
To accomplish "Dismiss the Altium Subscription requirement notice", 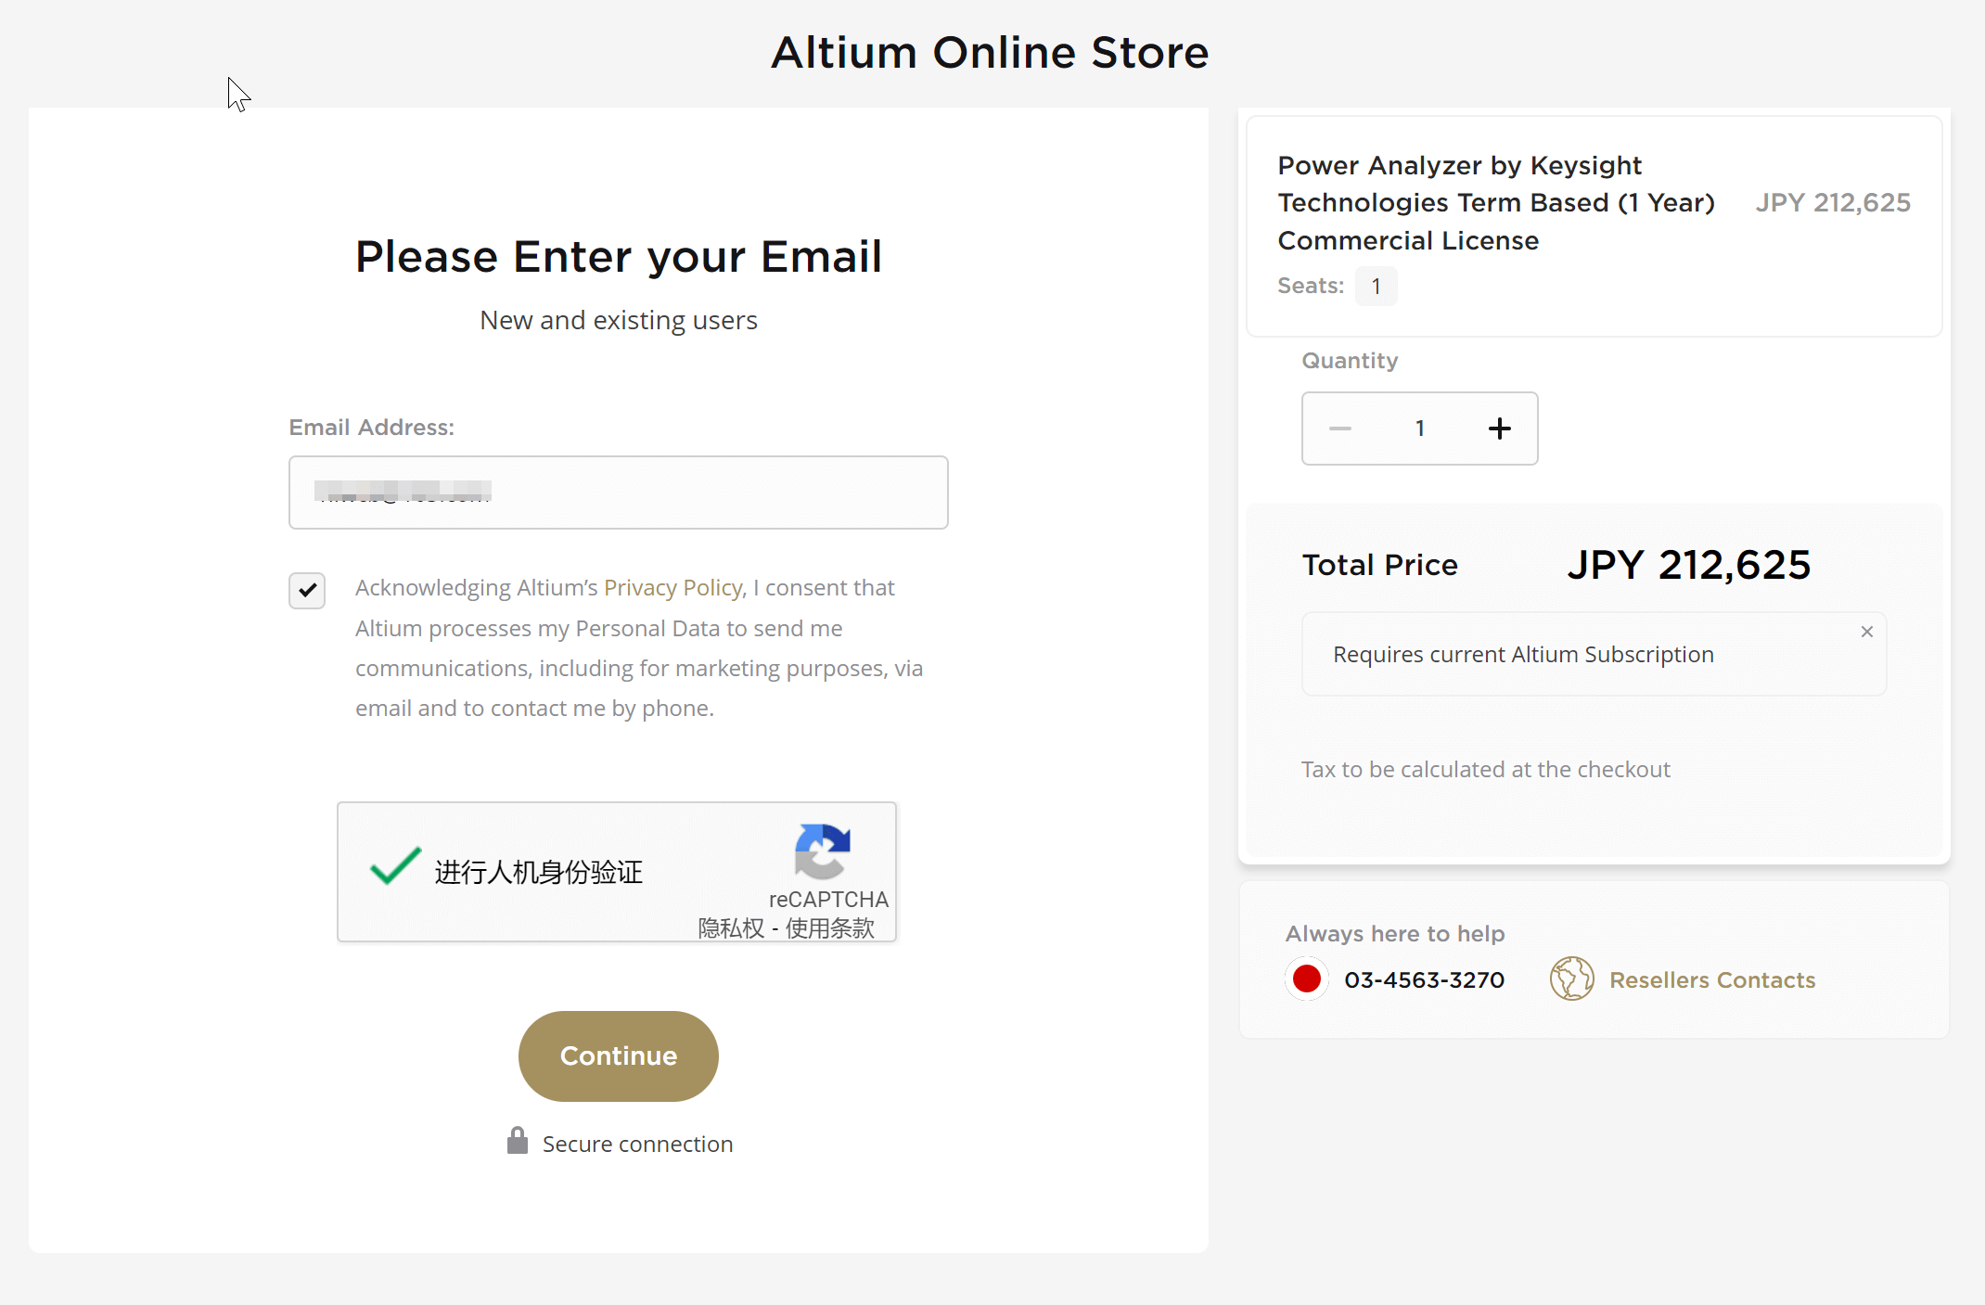I will point(1867,632).
